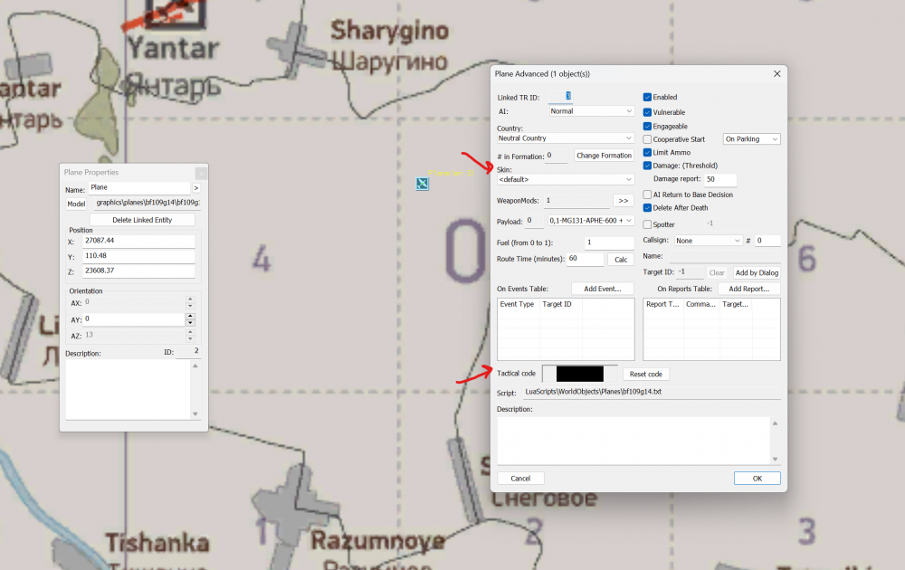Increase the AY orientation with up arrow
This screenshot has width=905, height=570.
point(190,316)
